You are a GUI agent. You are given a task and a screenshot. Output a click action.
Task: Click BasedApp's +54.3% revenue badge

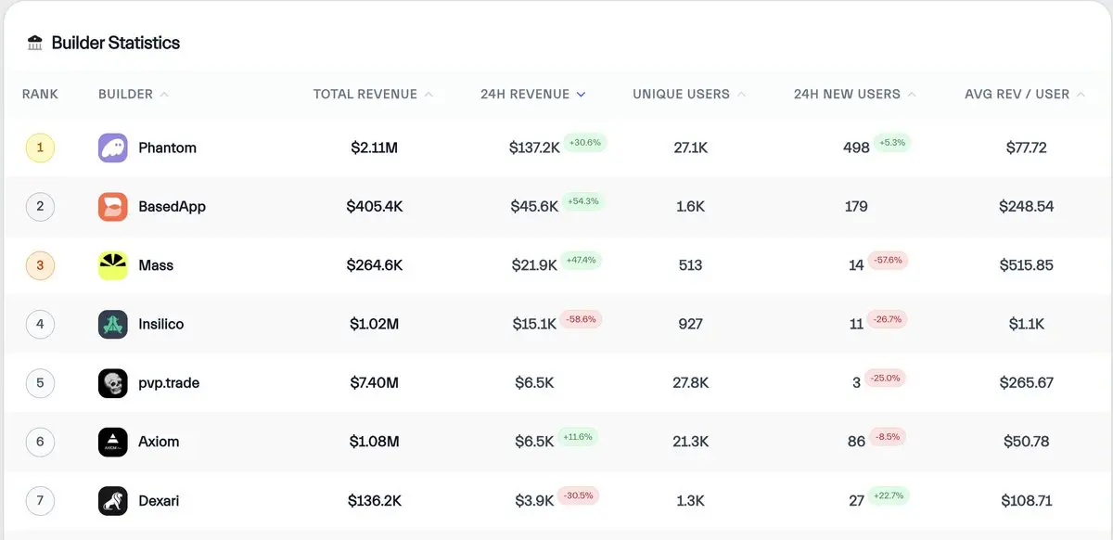pos(583,201)
